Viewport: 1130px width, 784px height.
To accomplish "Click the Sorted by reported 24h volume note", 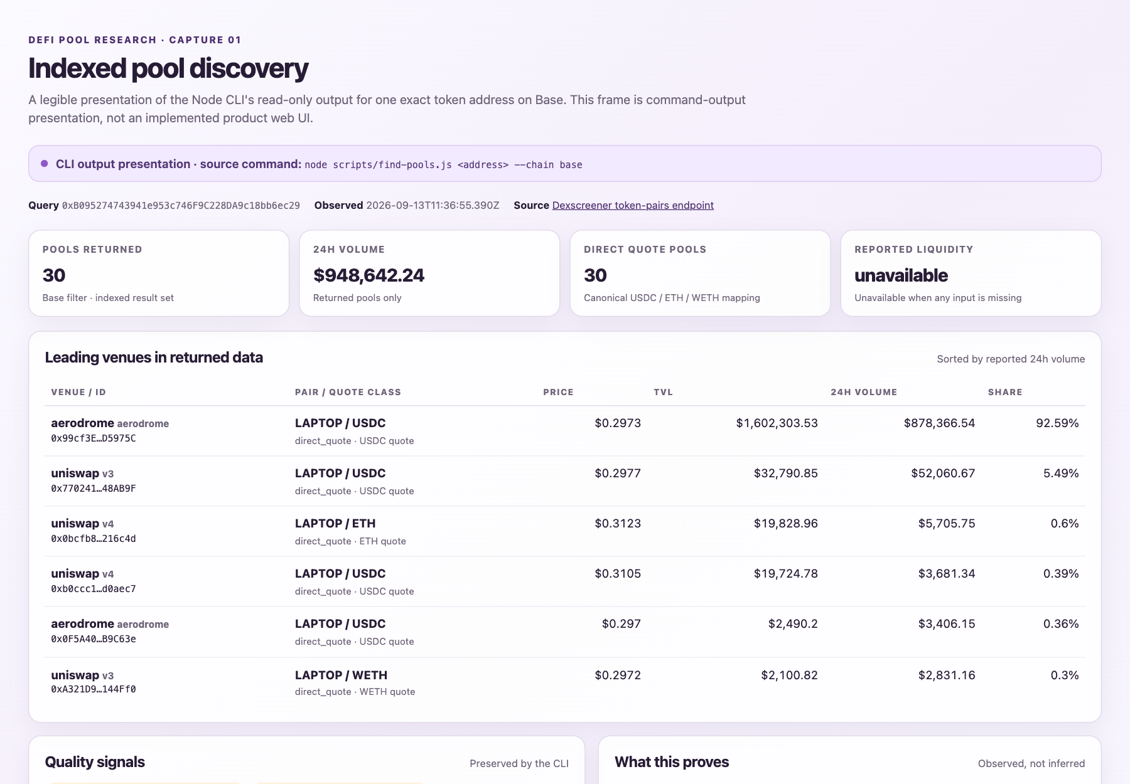I will click(x=1011, y=359).
